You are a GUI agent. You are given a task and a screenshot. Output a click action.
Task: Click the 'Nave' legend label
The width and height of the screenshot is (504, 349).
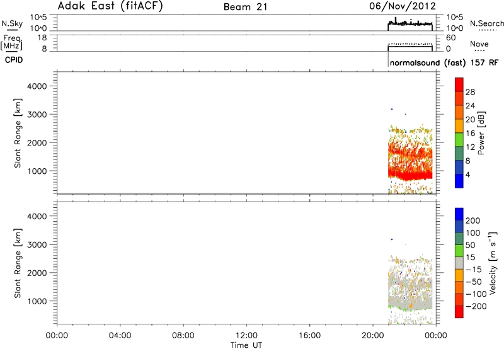tap(479, 44)
